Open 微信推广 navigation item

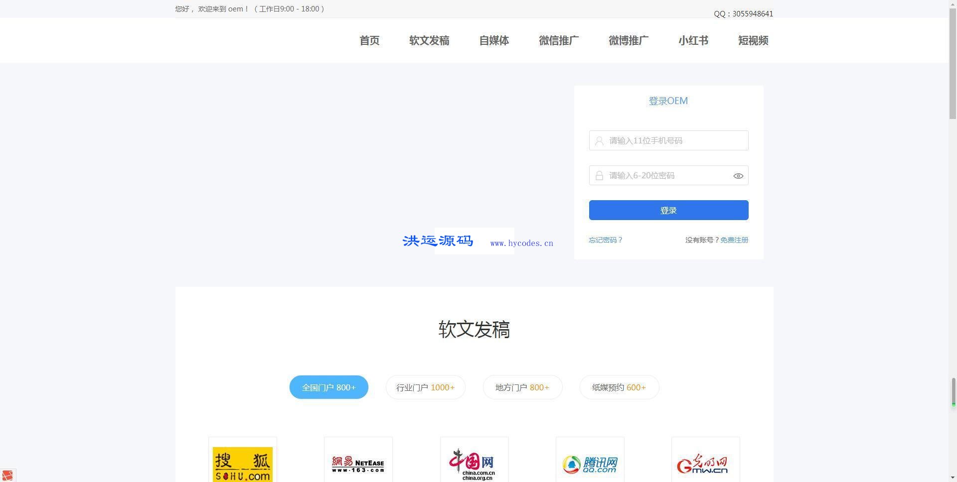pos(559,40)
